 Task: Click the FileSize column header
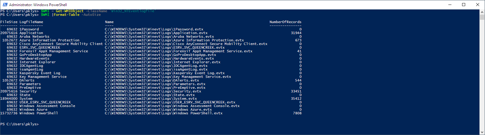click(9, 22)
